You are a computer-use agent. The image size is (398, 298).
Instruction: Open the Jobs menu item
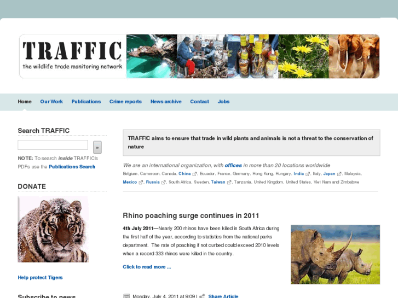223,102
